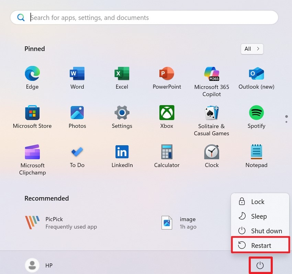The height and width of the screenshot is (274, 292).
Task: Focus the apps and settings search box
Action: pyautogui.click(x=144, y=18)
